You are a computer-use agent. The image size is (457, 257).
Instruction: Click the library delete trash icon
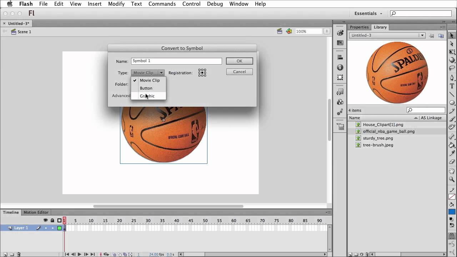(367, 255)
